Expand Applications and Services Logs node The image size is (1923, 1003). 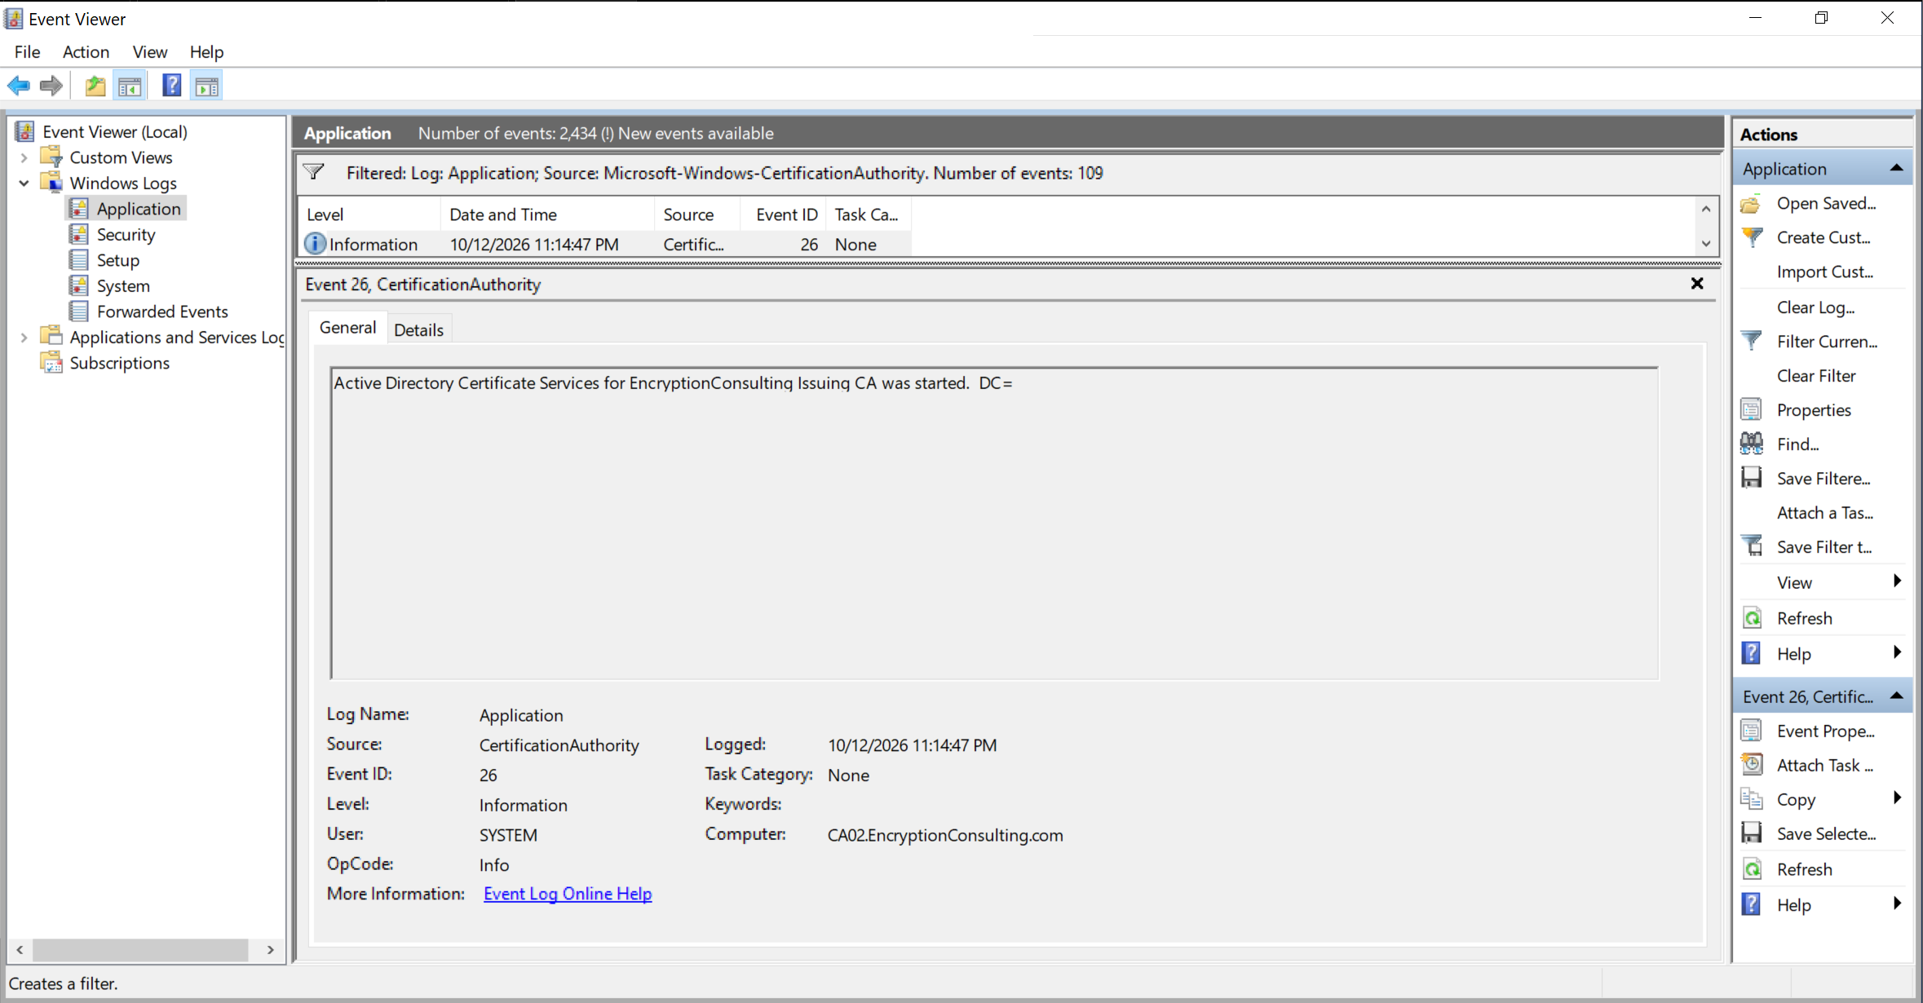24,338
